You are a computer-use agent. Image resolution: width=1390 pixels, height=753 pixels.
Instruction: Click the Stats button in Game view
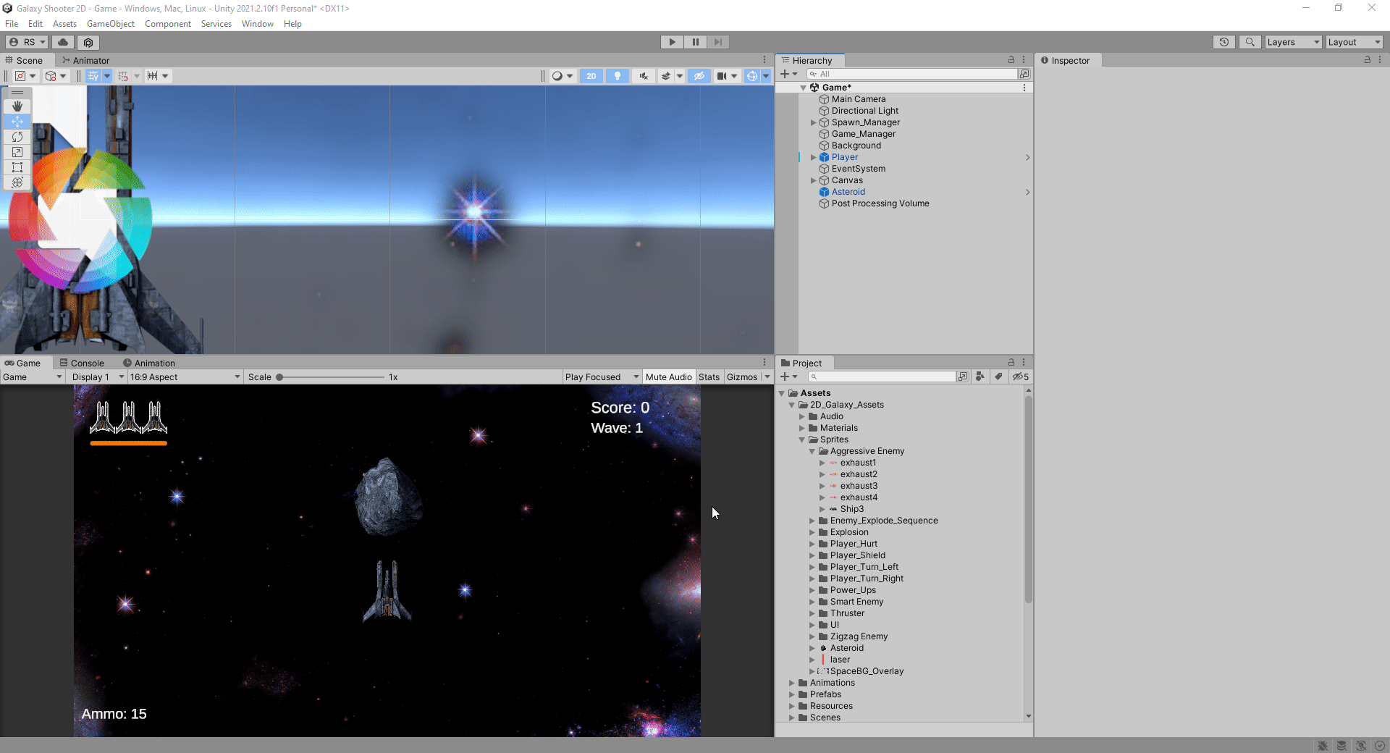coord(709,376)
